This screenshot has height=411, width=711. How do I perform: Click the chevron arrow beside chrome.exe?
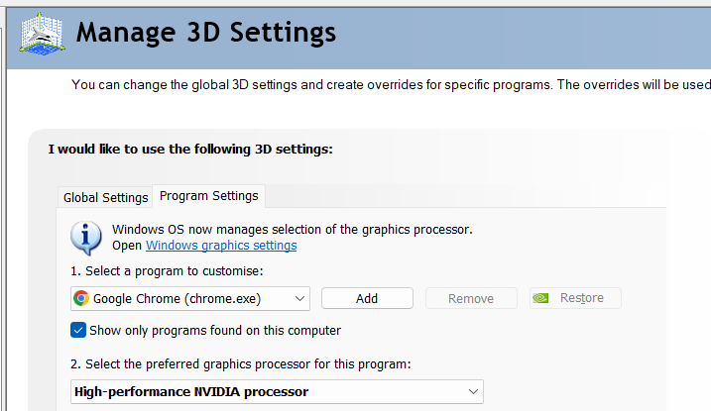tap(299, 298)
